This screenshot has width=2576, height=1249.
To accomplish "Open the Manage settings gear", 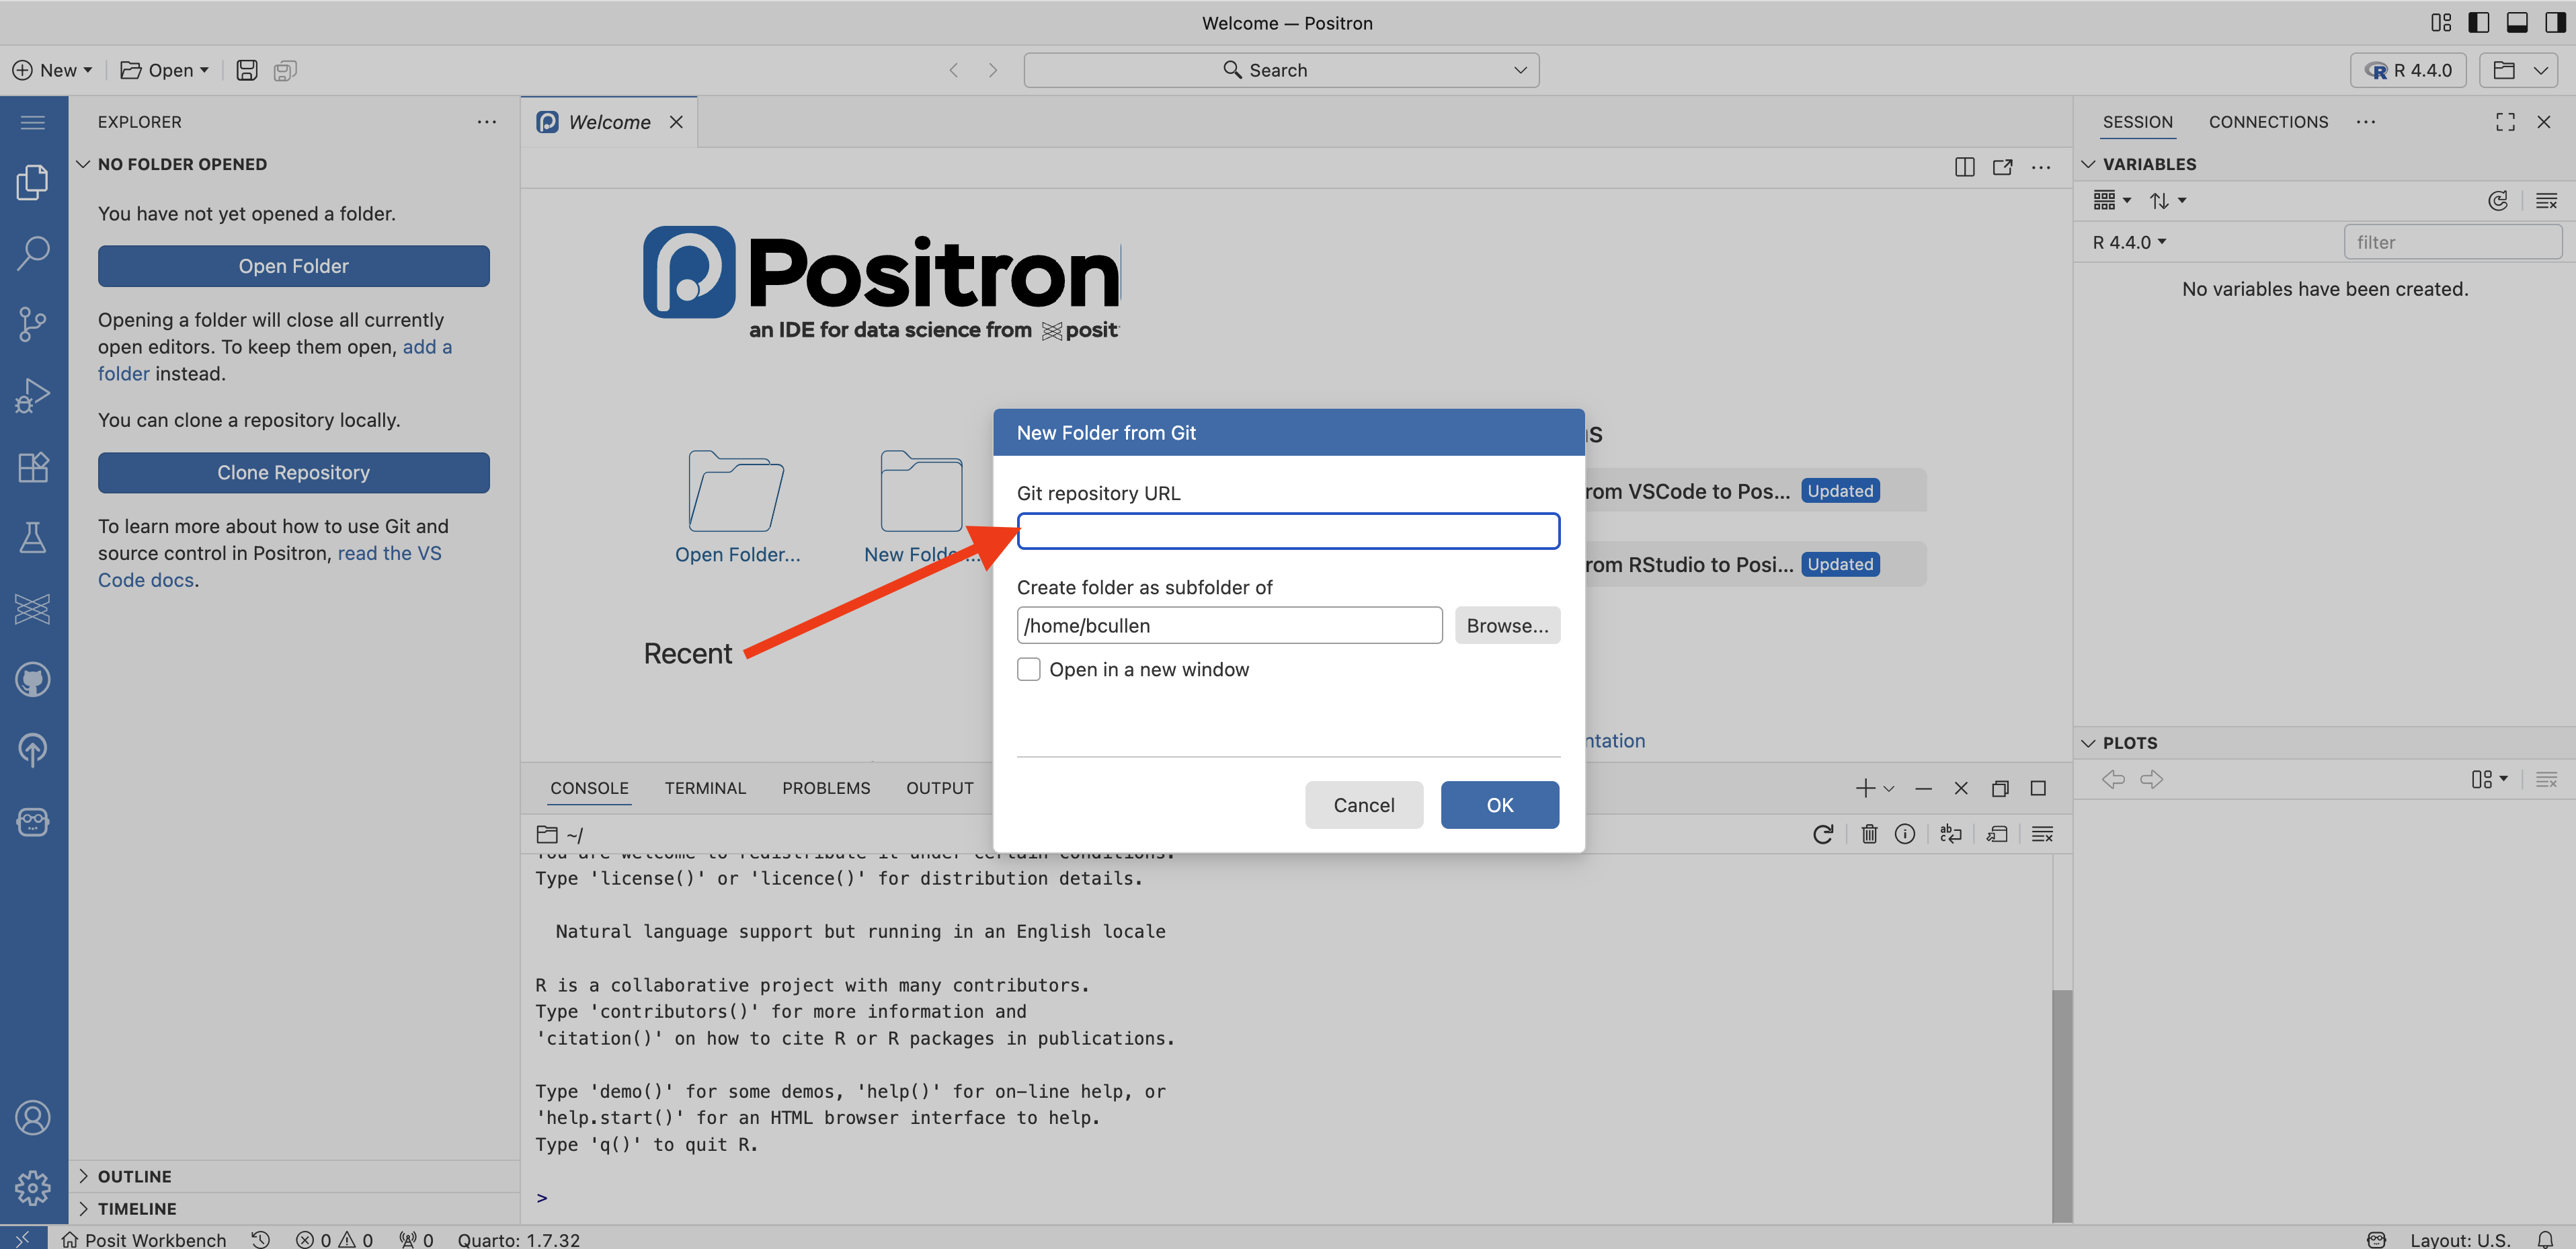I will [x=32, y=1188].
